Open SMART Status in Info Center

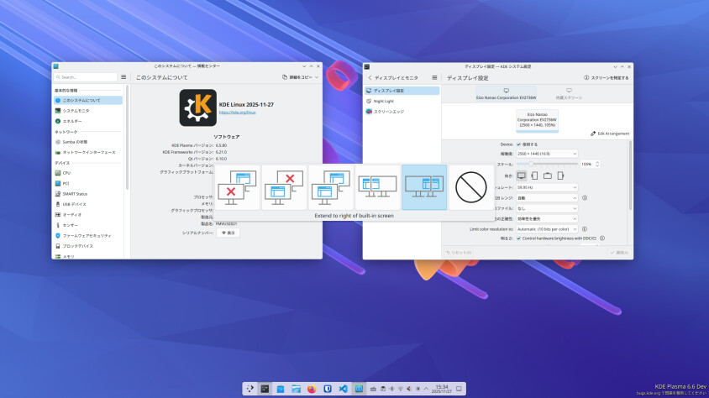coord(75,193)
